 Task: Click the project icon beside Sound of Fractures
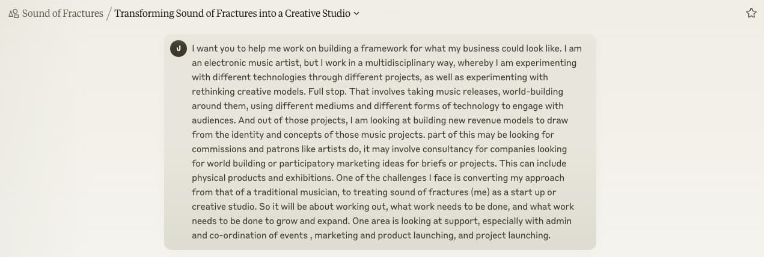[x=14, y=14]
